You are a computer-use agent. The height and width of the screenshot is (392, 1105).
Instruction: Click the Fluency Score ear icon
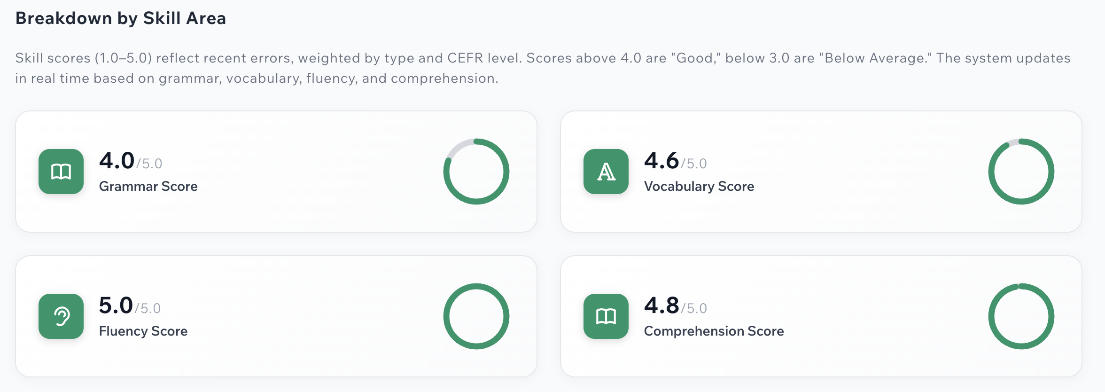pyautogui.click(x=61, y=316)
